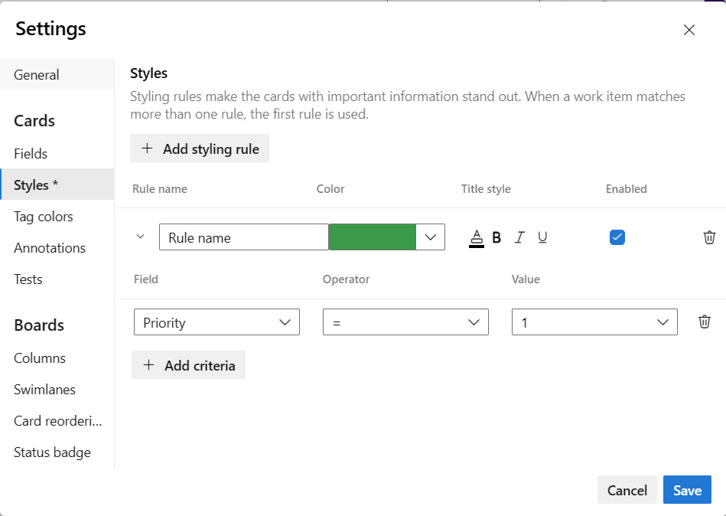This screenshot has height=516, width=726.
Task: Save the settings
Action: (x=687, y=490)
